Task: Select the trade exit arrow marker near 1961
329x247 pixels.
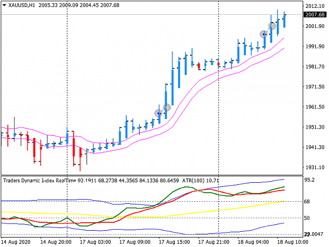Action: tap(167, 107)
